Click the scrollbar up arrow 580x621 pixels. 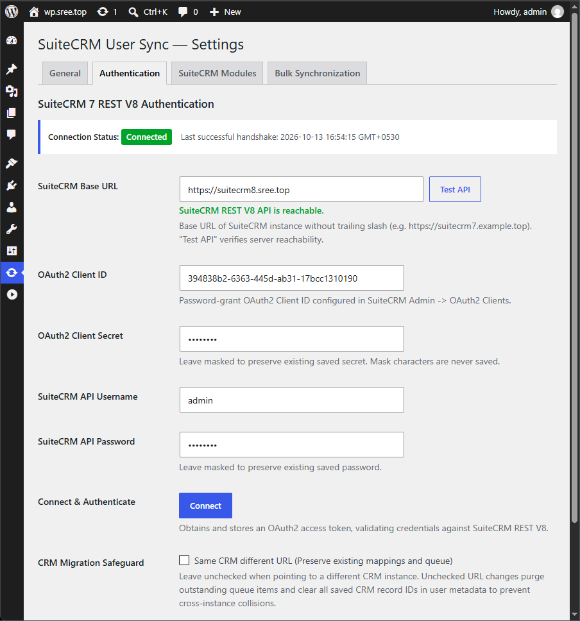coord(574,6)
